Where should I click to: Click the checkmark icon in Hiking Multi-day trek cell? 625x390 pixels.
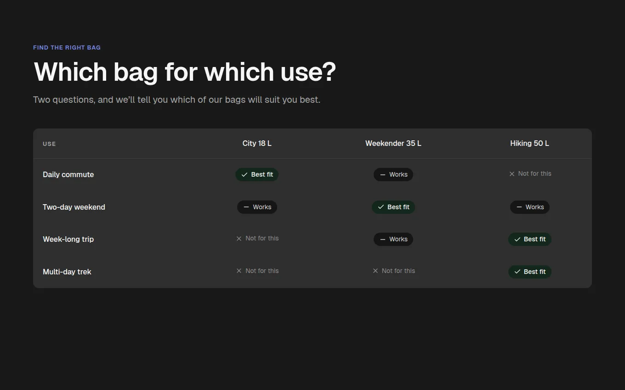517,272
